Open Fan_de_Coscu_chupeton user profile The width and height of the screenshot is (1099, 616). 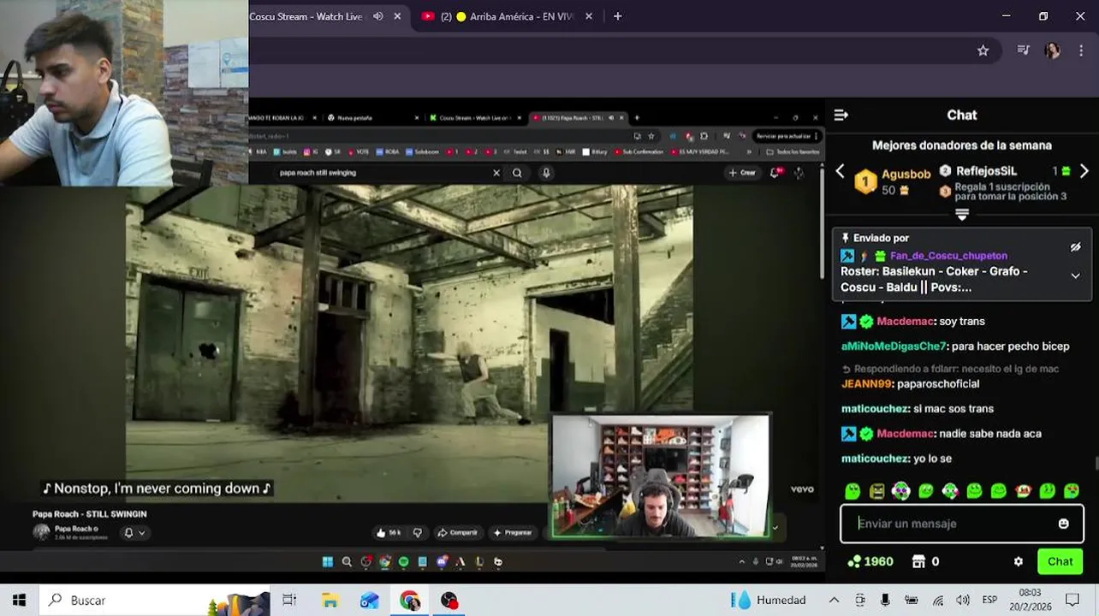(948, 255)
